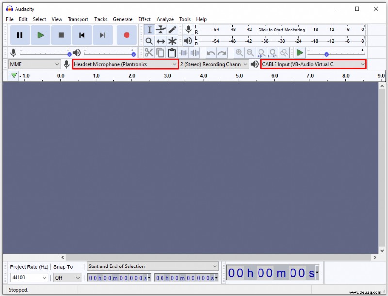Open the View menu
388x296 pixels.
[57, 19]
